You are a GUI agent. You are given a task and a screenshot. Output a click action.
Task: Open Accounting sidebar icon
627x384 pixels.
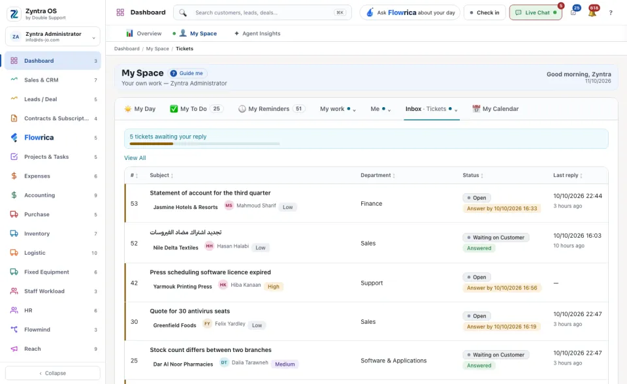point(14,195)
